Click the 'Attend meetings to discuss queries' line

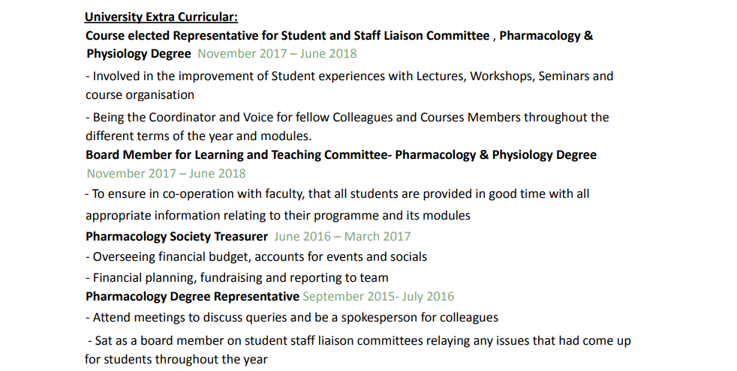point(291,317)
